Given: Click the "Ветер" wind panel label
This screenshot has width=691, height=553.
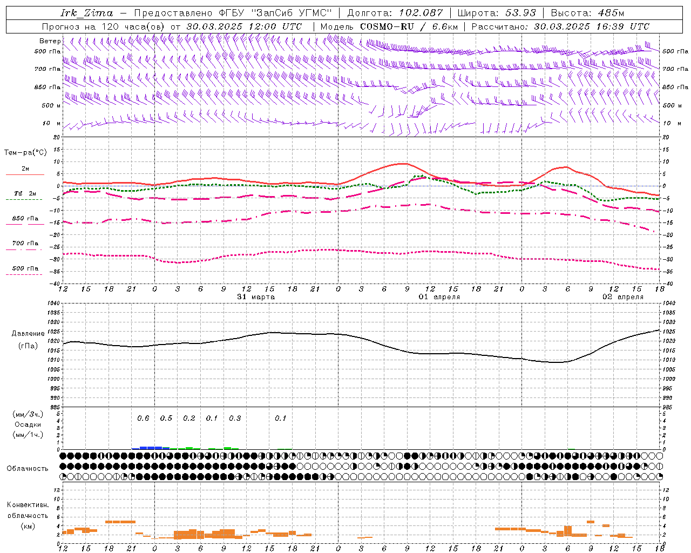Looking at the screenshot, I should click(50, 41).
